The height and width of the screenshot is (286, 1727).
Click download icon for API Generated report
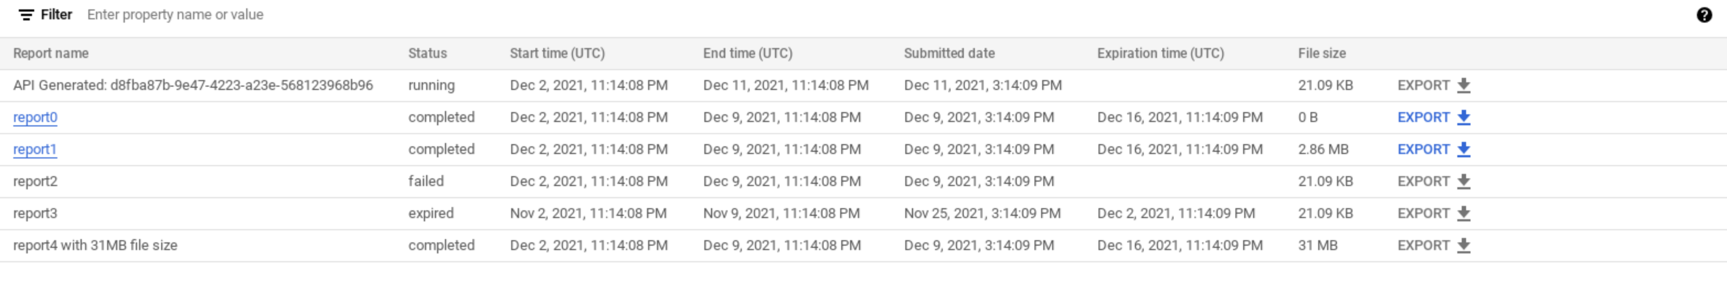click(1464, 85)
